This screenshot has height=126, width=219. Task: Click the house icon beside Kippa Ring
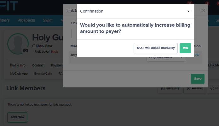[x=33, y=45]
